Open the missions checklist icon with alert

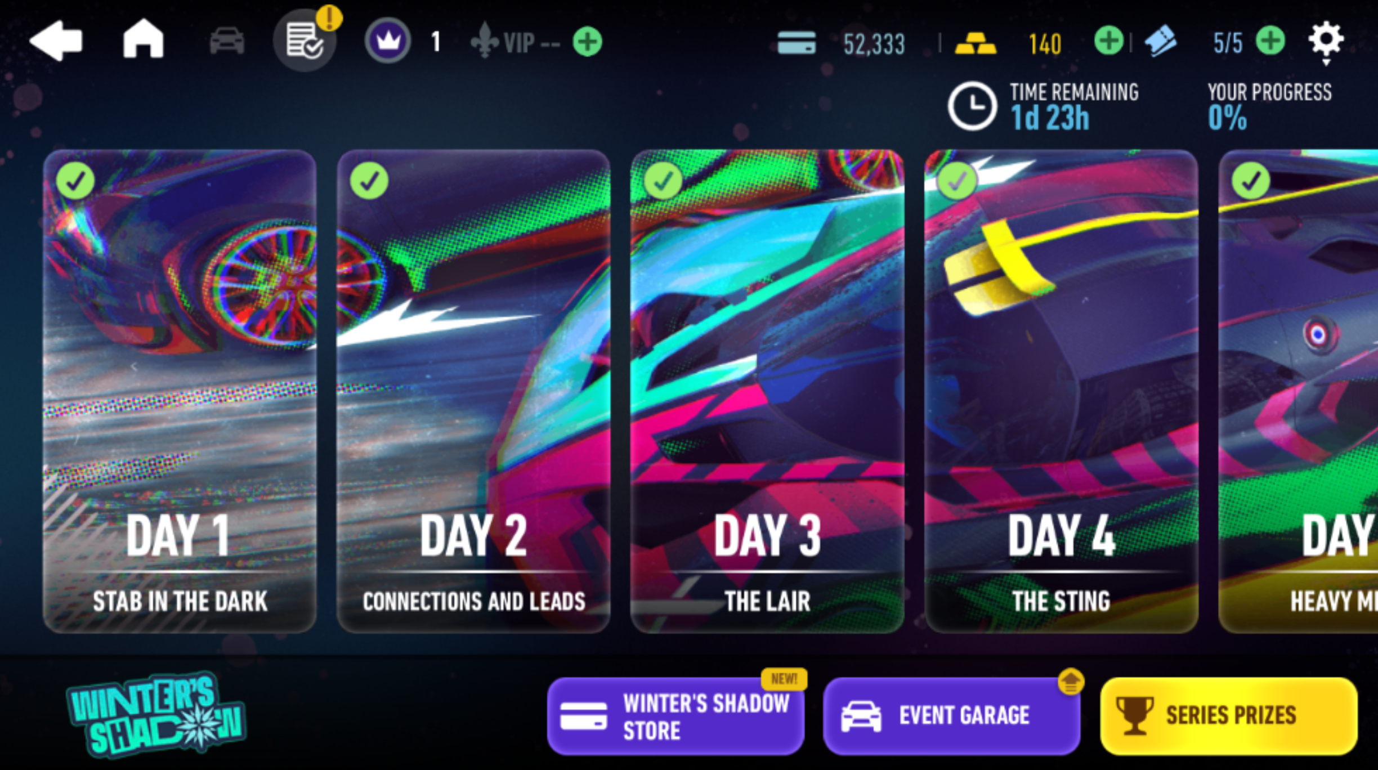click(305, 40)
